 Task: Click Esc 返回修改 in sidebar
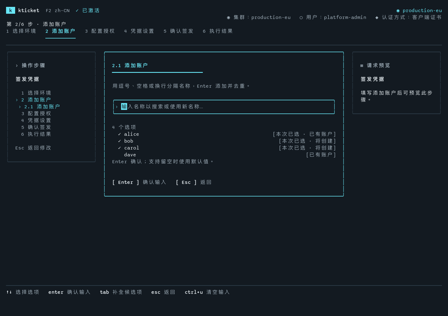tap(33, 148)
